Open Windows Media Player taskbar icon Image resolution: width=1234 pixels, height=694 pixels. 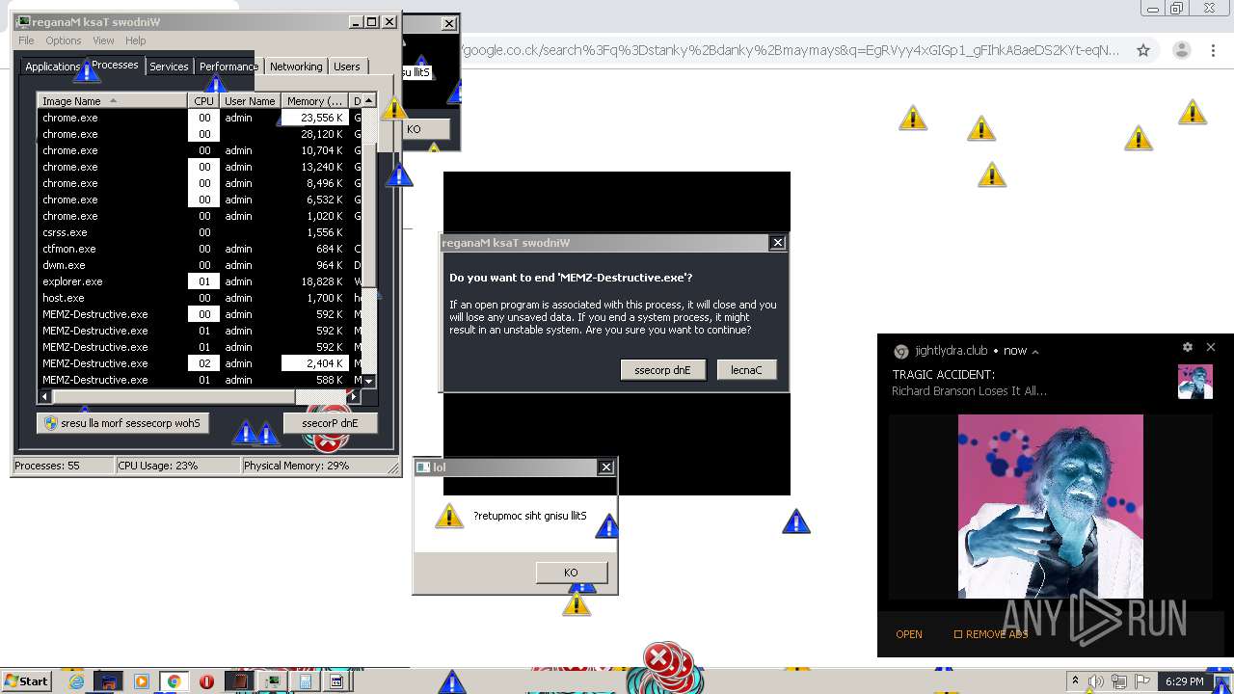(142, 681)
